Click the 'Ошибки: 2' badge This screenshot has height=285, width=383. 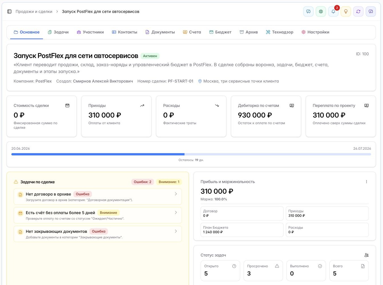[x=143, y=182]
